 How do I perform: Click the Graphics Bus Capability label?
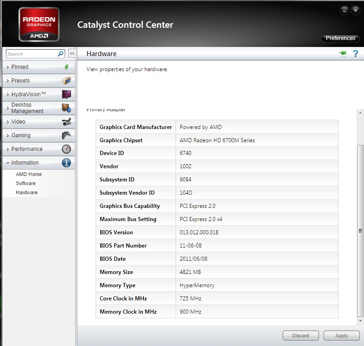130,206
